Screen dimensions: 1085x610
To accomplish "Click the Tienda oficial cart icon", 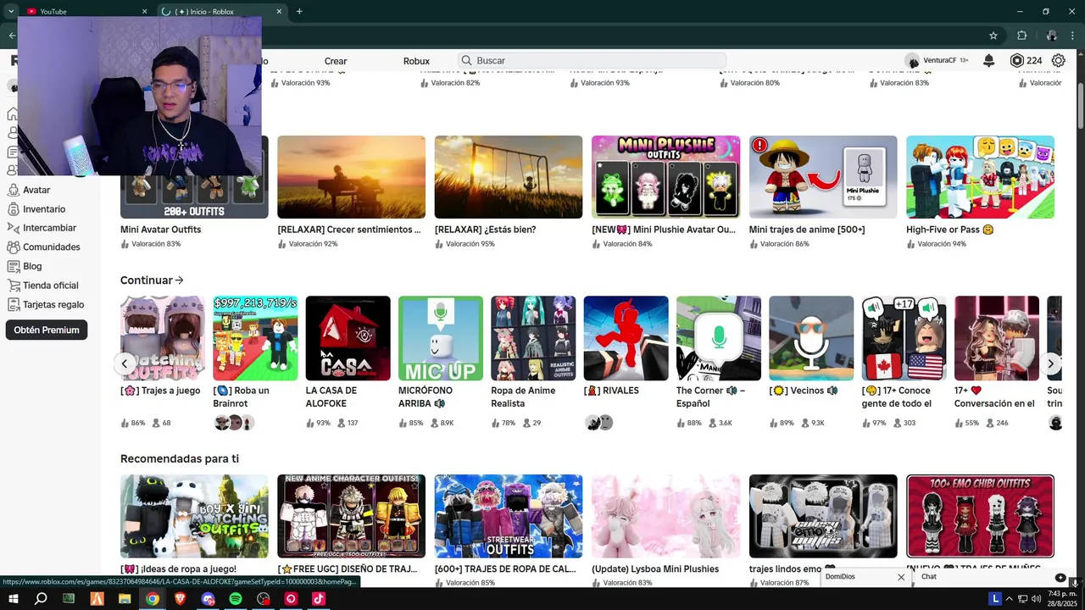I will [13, 286].
